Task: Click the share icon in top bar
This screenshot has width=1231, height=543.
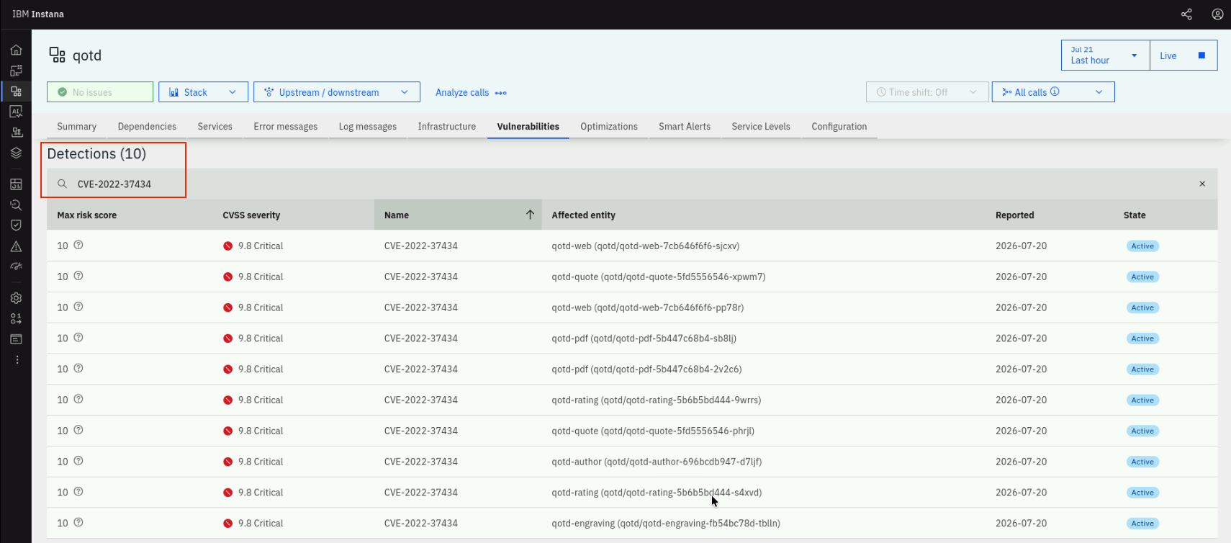Action: 1186,14
